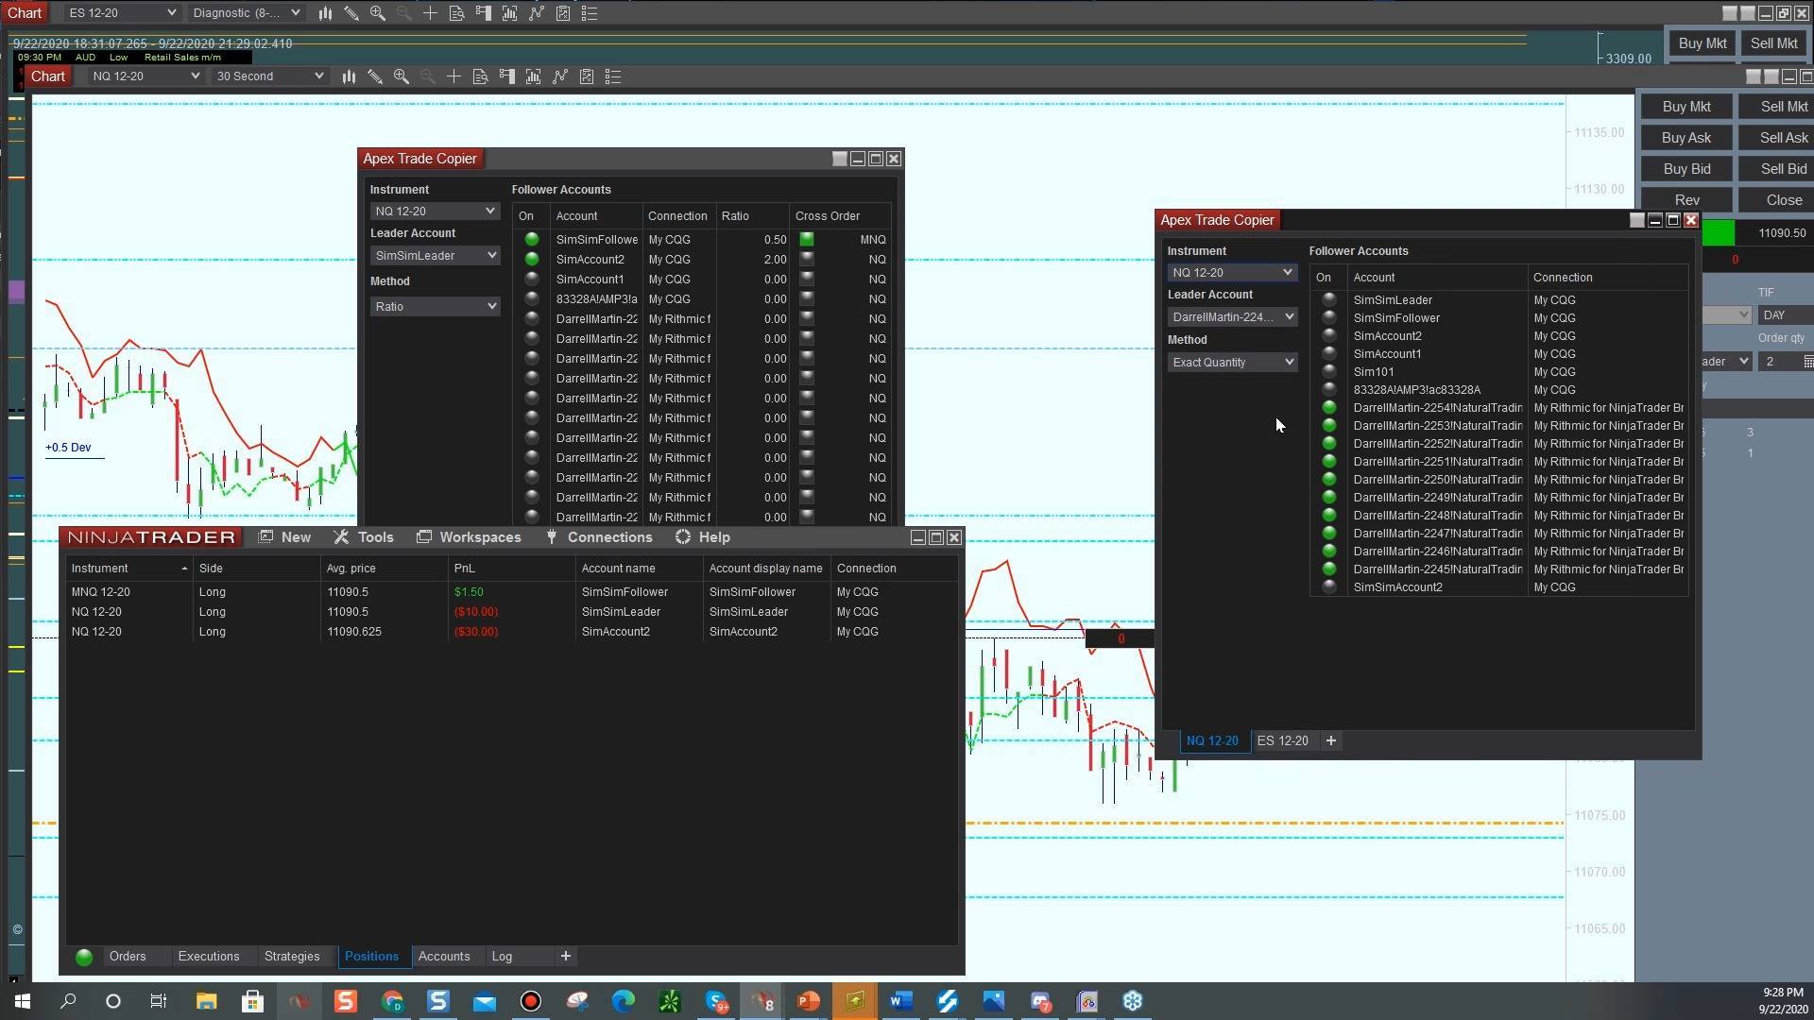Click Buy Ask in Chart Trader
Image resolution: width=1814 pixels, height=1020 pixels.
[x=1686, y=138]
